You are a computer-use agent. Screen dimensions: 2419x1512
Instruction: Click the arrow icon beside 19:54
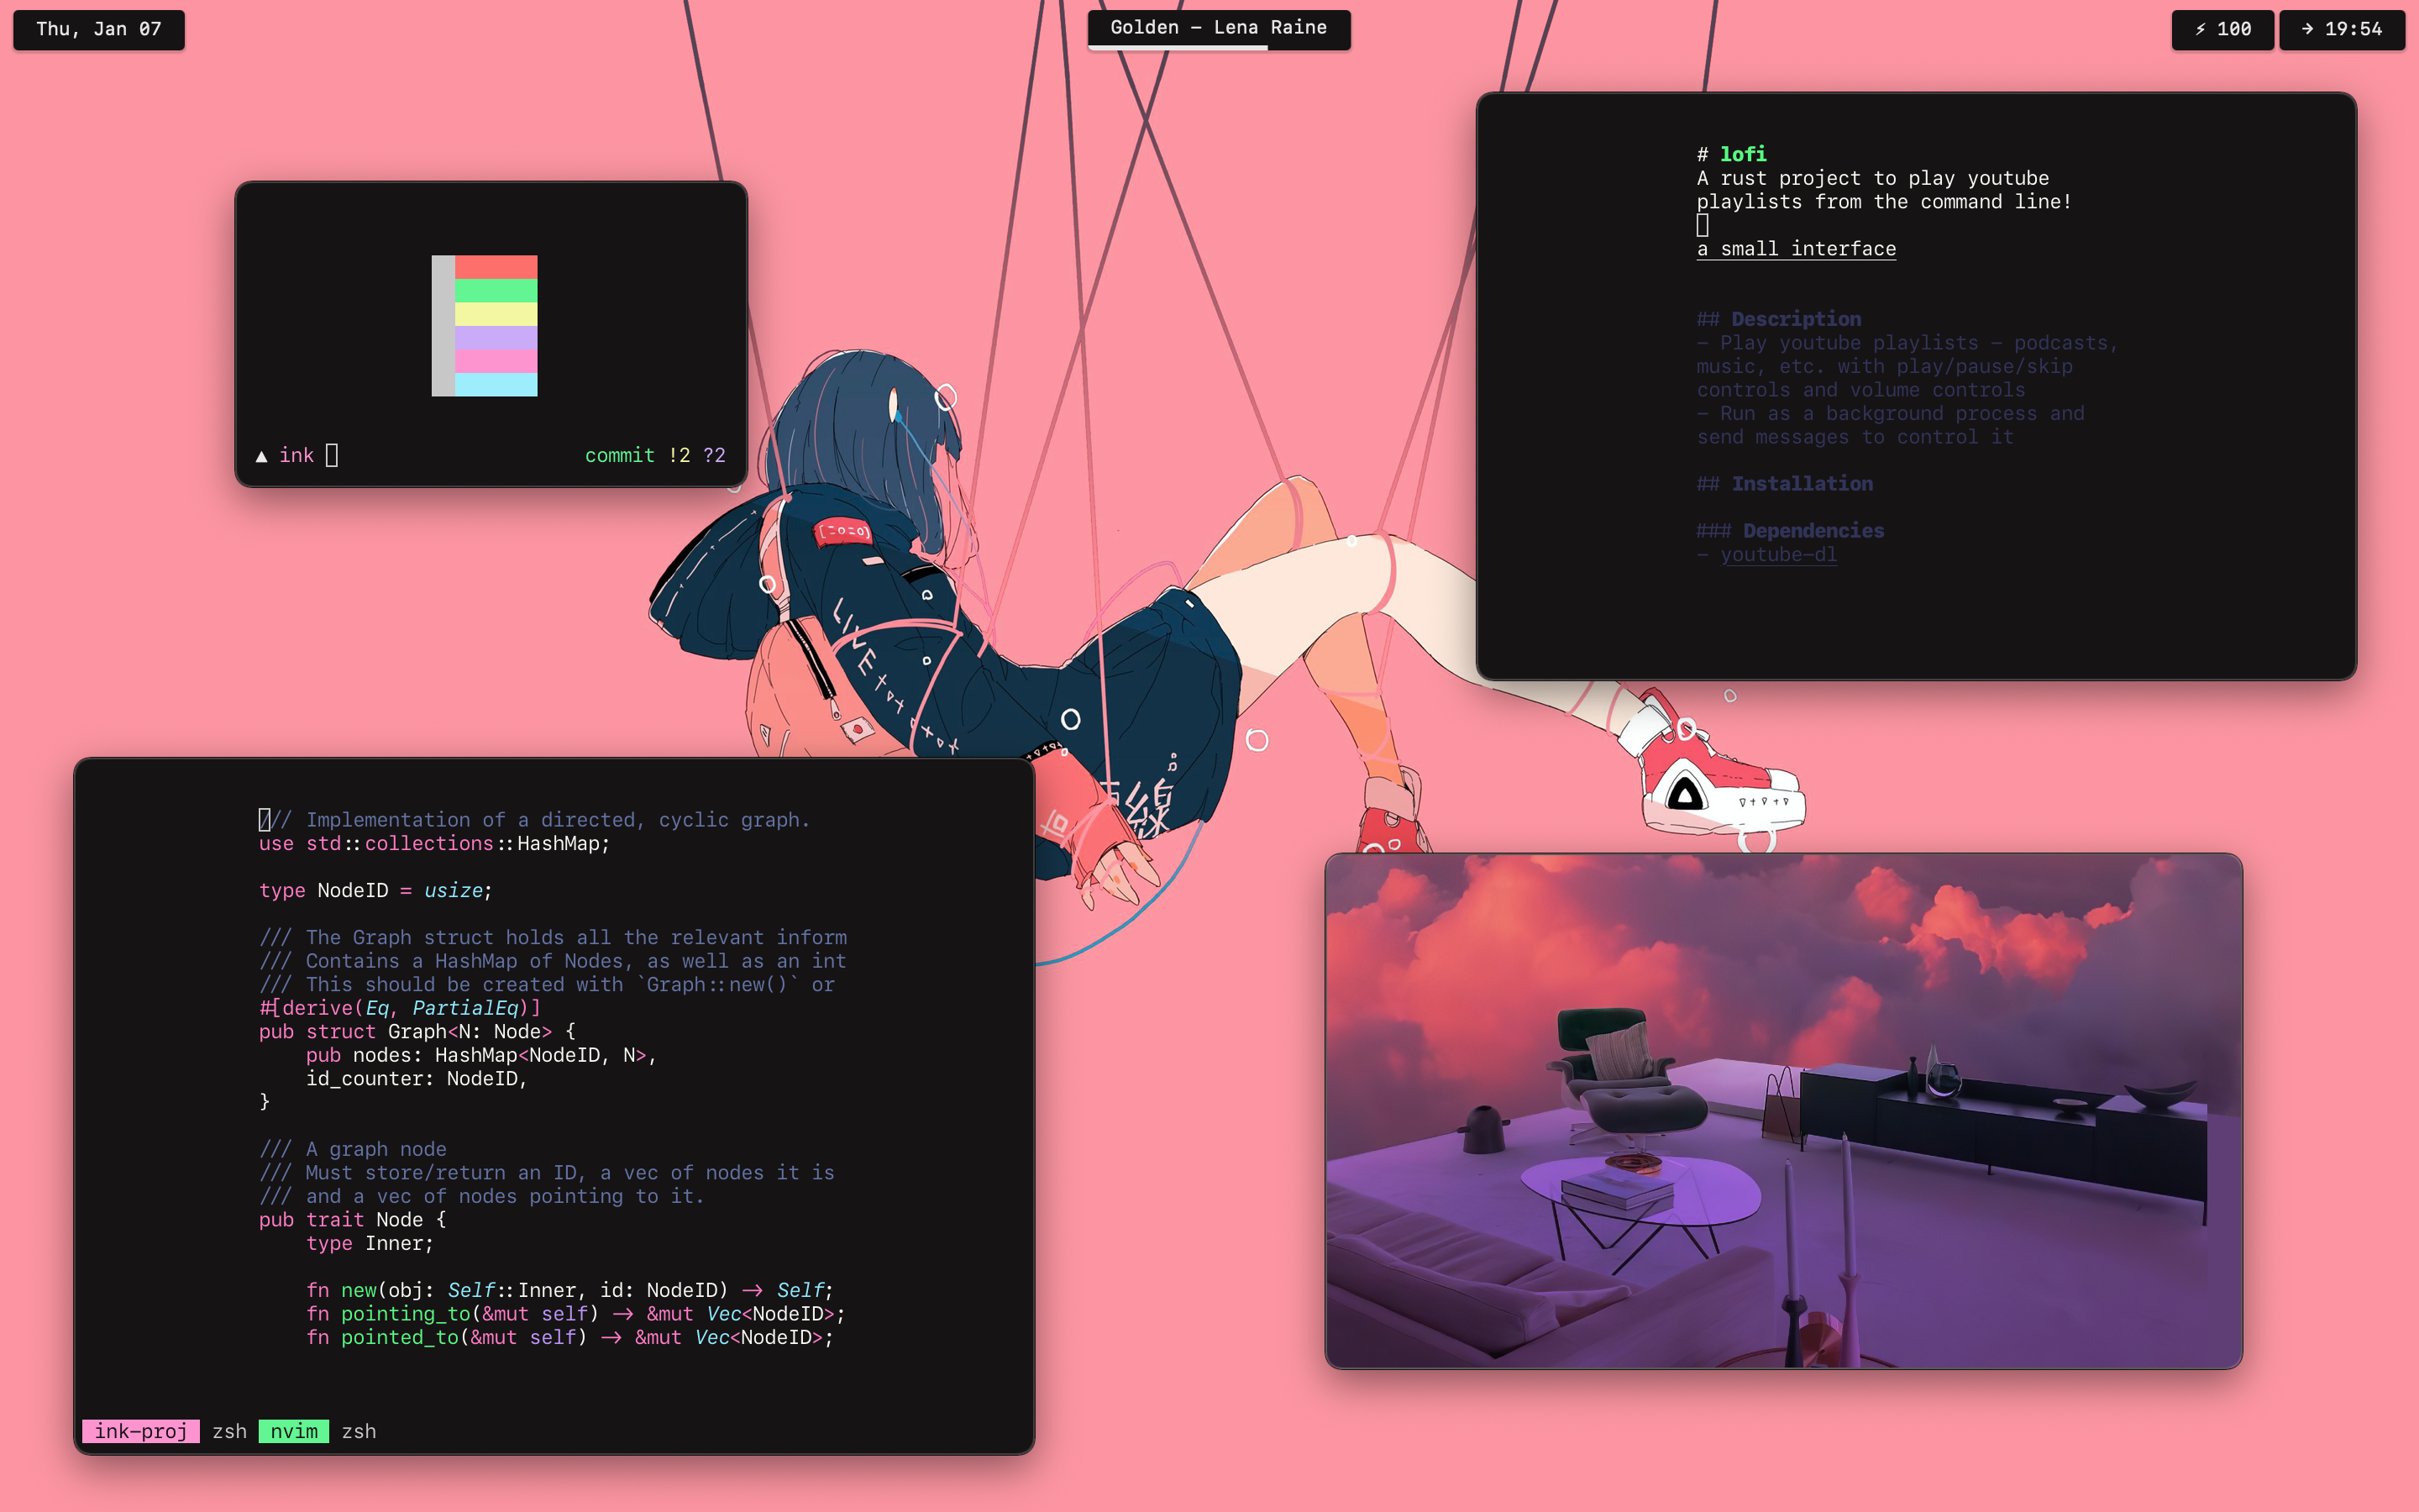coord(2307,29)
